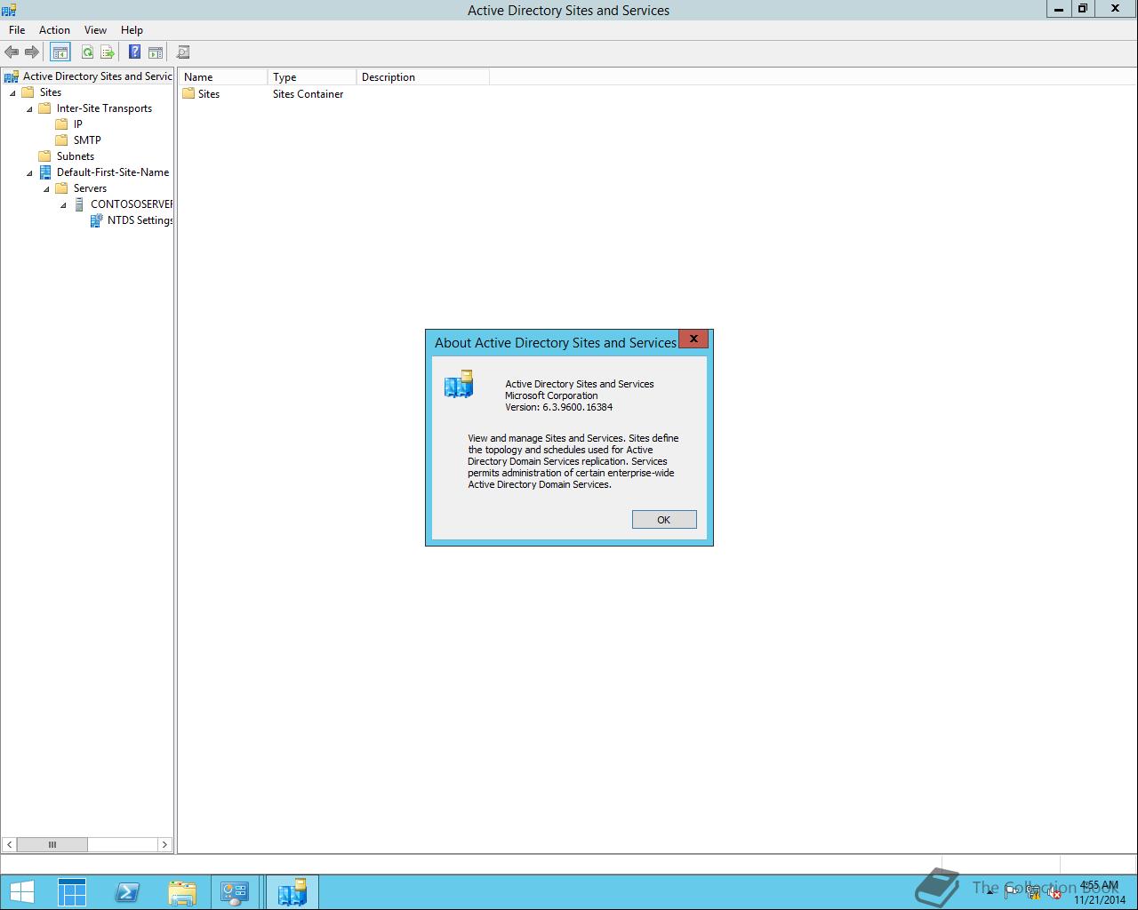1138x910 pixels.
Task: Click the title bar application icon
Action: coord(10,10)
